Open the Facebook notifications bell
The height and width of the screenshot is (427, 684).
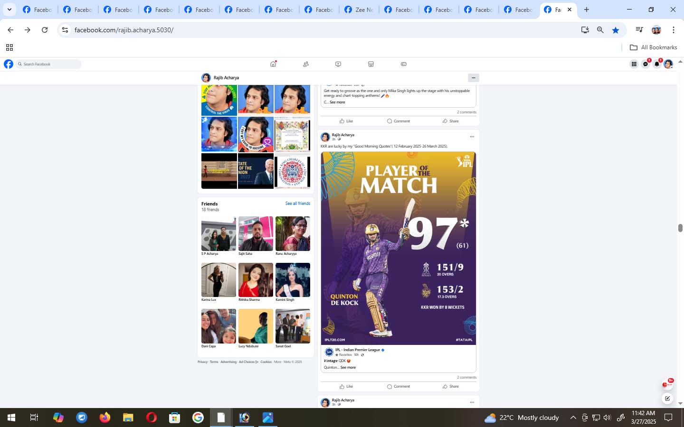pos(657,64)
